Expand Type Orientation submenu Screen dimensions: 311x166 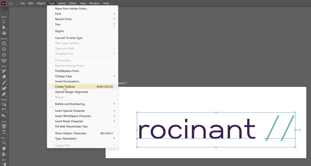(82, 138)
